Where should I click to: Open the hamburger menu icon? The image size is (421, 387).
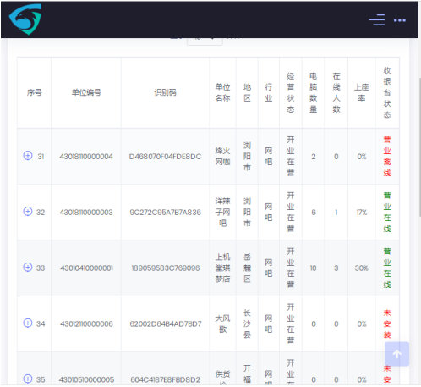[377, 20]
